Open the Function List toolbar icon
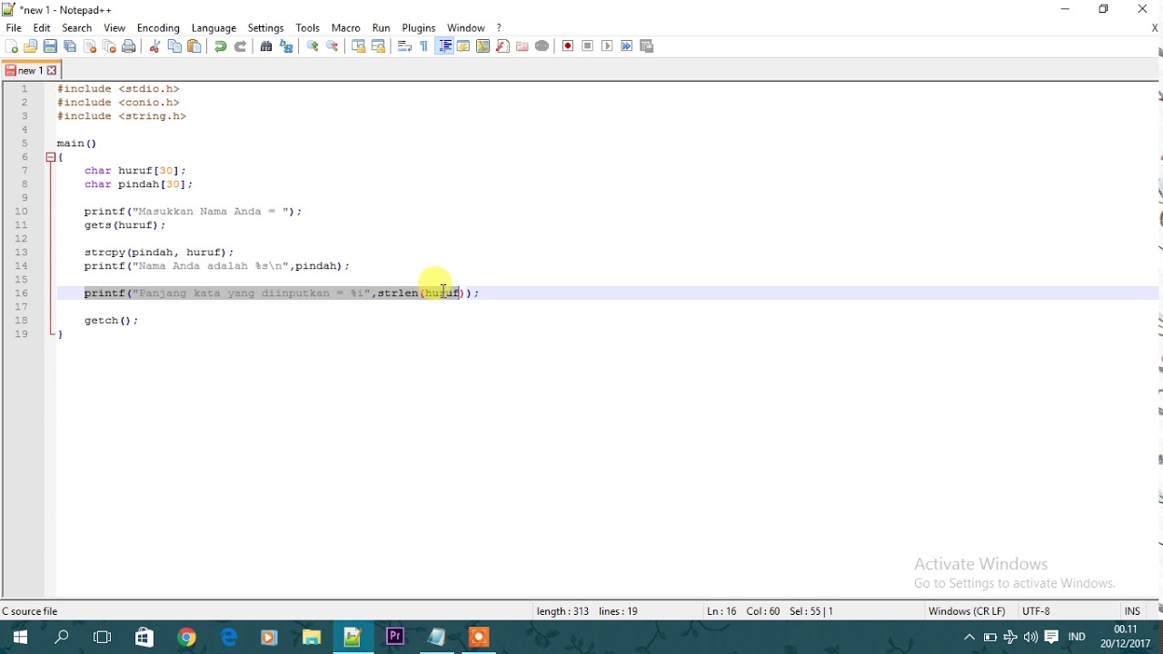This screenshot has width=1163, height=654. tap(502, 46)
